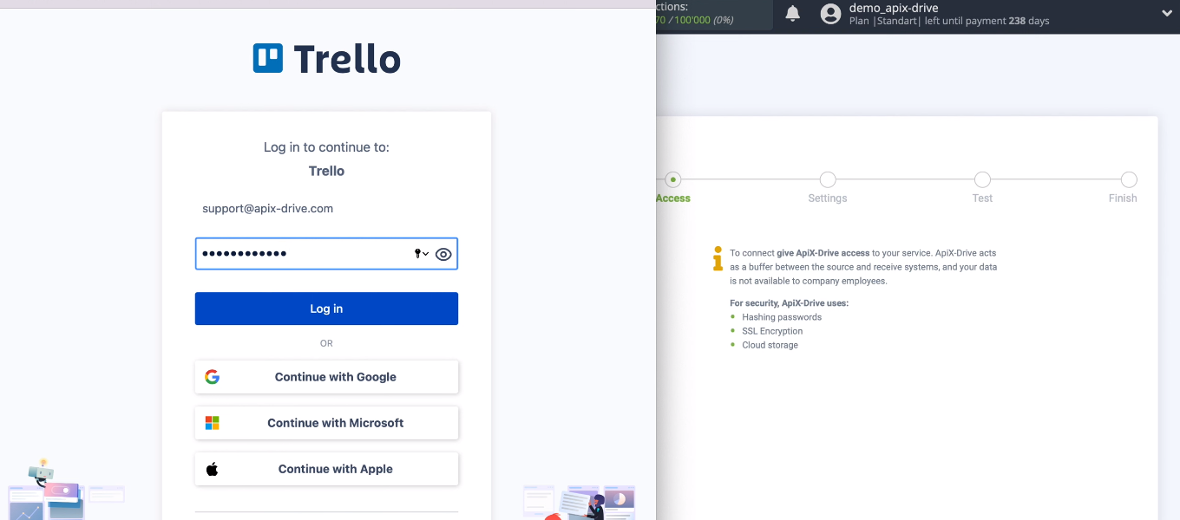Continue with Google sign-in

(x=326, y=377)
